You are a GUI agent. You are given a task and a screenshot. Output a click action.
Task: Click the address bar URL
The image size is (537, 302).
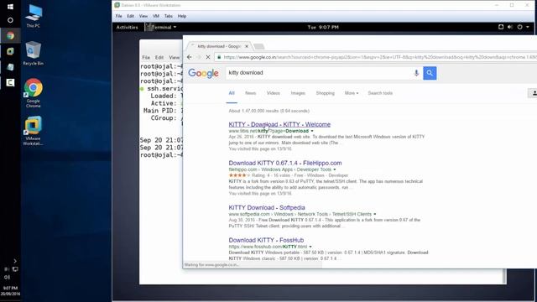379,57
